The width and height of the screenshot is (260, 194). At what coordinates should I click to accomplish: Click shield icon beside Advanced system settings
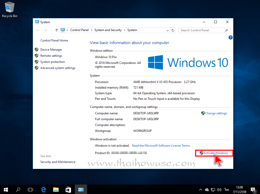pos(37,68)
